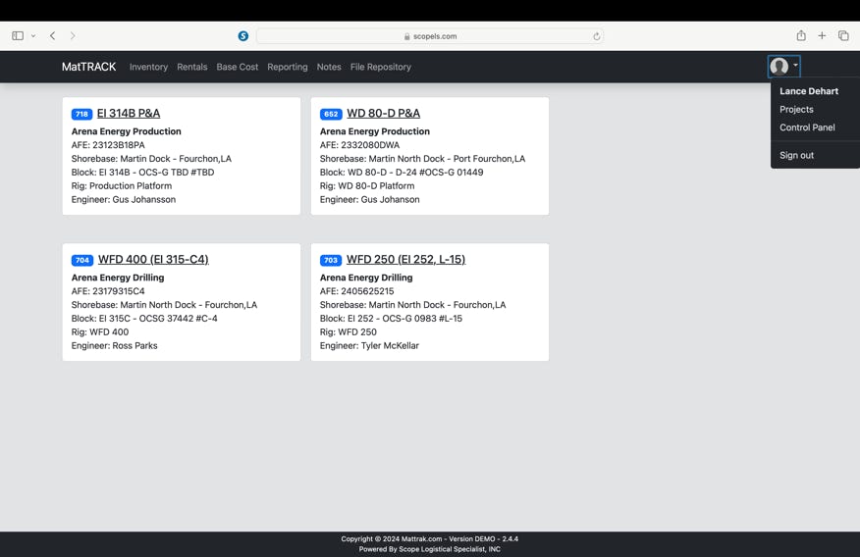Expand sidebar options chevron
This screenshot has height=557, width=860.
pyautogui.click(x=33, y=36)
